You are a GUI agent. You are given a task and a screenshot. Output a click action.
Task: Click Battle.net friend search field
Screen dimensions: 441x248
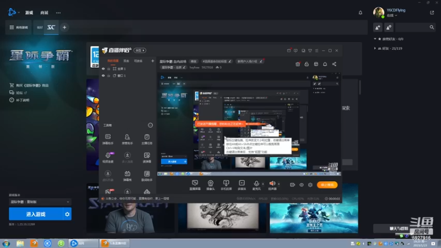[x=415, y=27]
